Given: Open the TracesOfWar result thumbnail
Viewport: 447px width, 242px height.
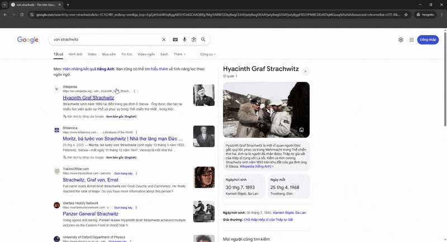Looking at the screenshot, I should point(204,177).
